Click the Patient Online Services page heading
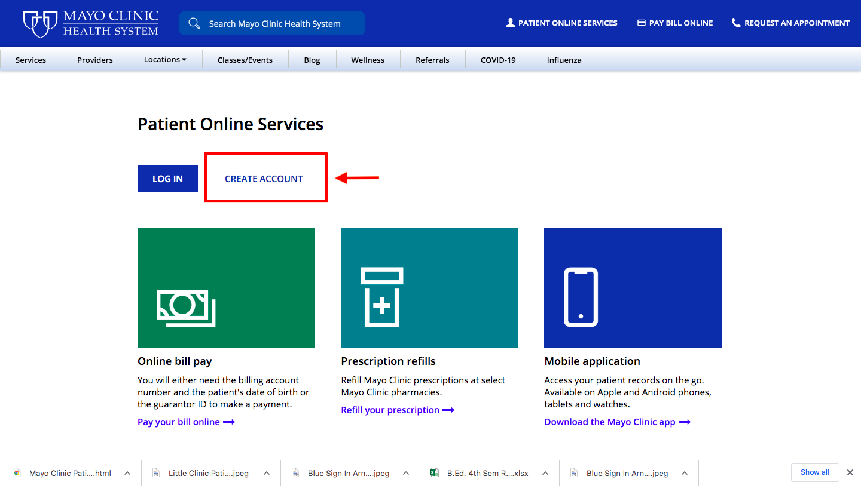 tap(230, 124)
